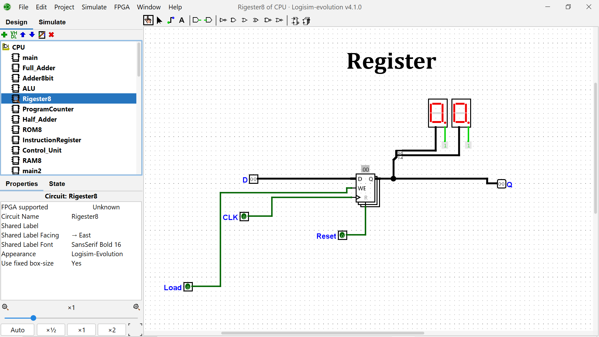This screenshot has width=599, height=337.
Task: Open the Project menu
Action: [x=64, y=7]
